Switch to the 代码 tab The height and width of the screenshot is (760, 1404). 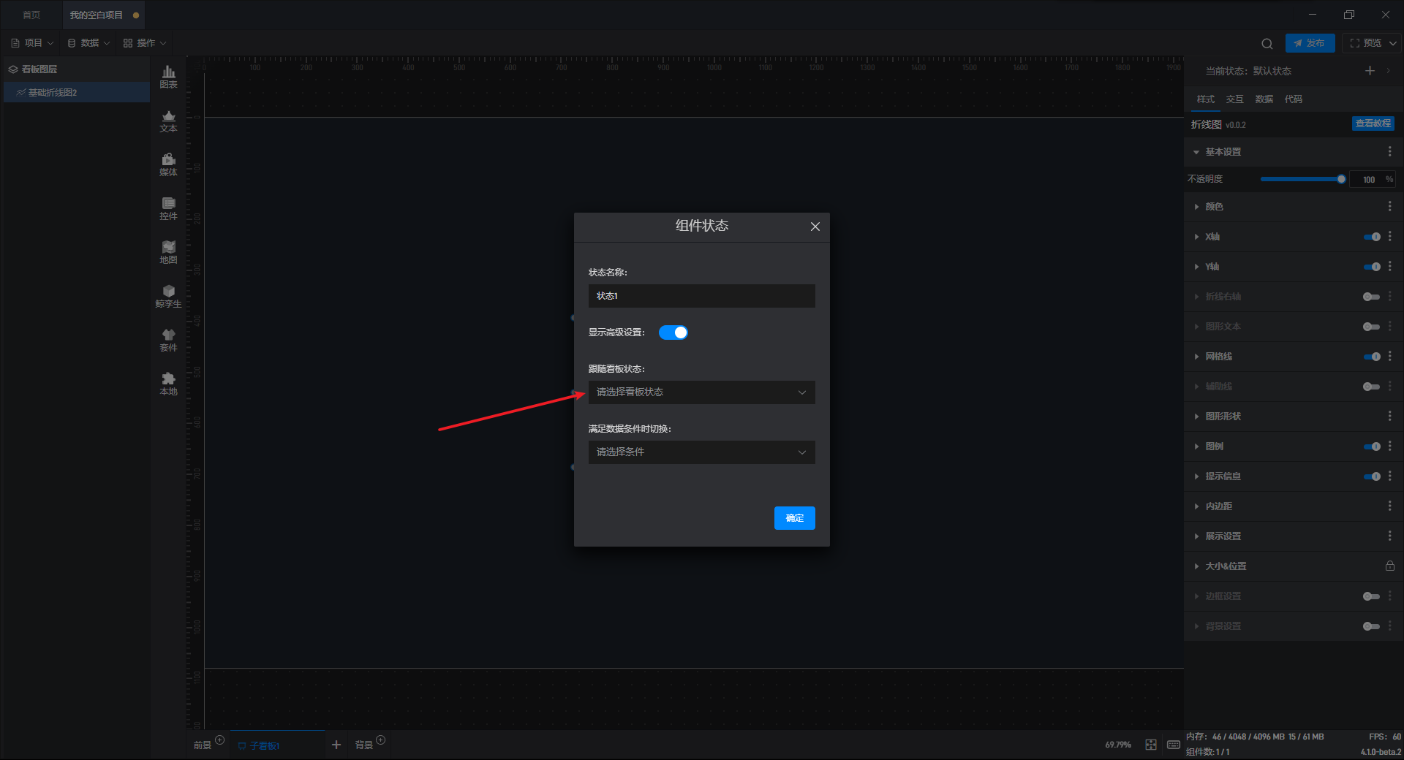[x=1294, y=99]
